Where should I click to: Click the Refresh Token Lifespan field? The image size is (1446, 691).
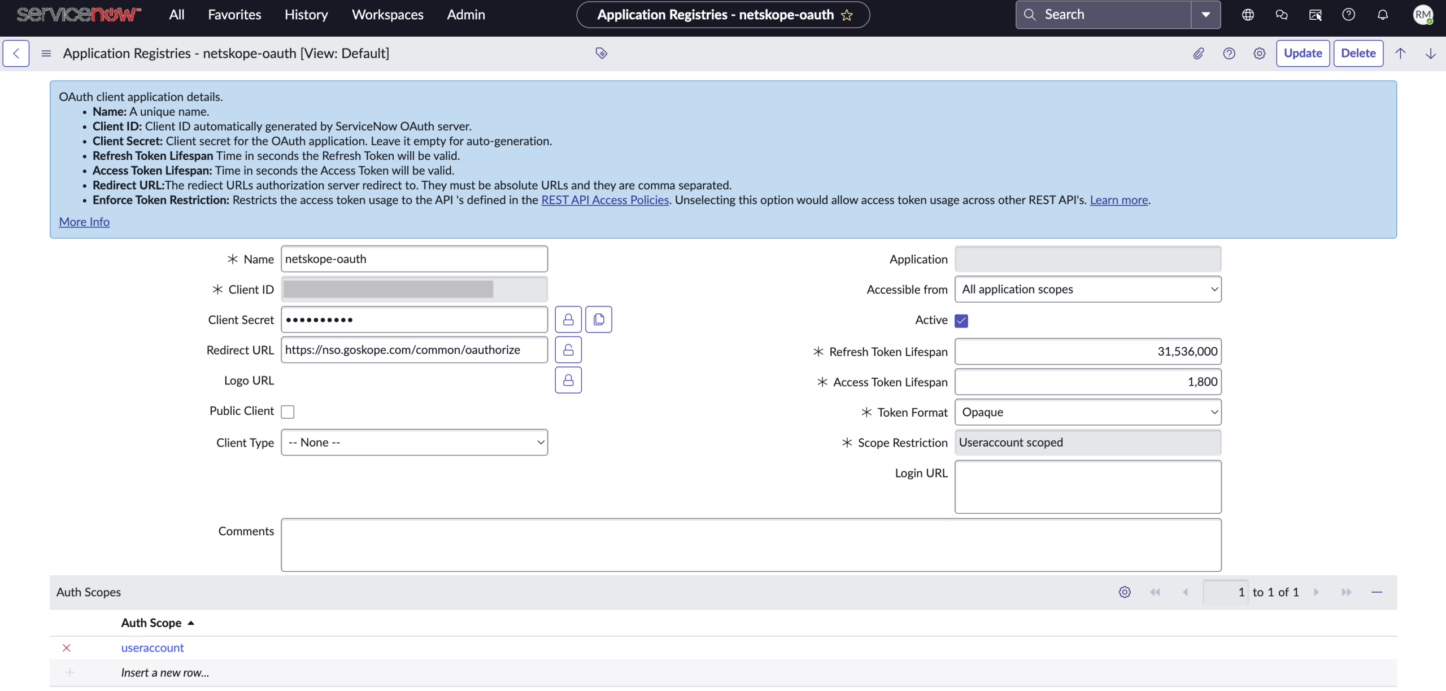pyautogui.click(x=1088, y=352)
